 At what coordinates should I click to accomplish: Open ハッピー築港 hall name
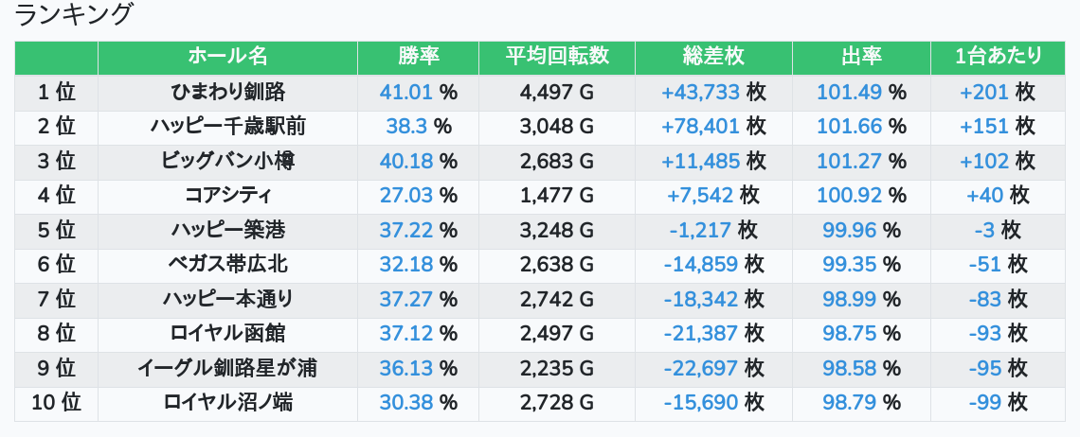[227, 230]
